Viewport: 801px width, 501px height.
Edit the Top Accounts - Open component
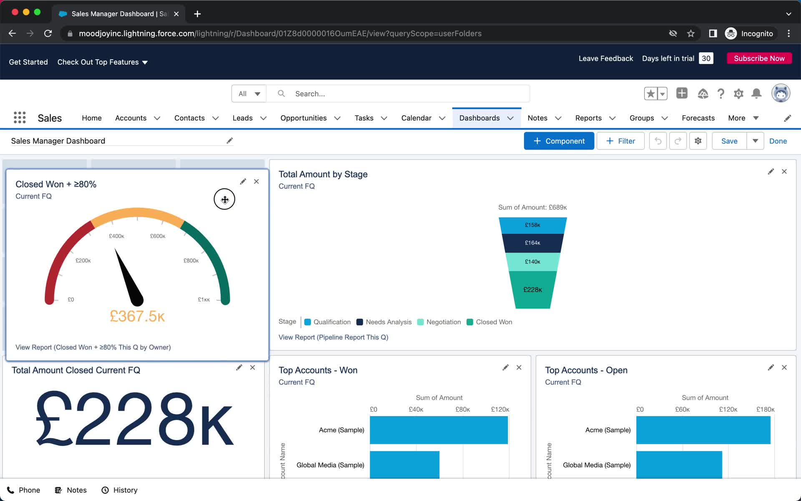tap(771, 367)
